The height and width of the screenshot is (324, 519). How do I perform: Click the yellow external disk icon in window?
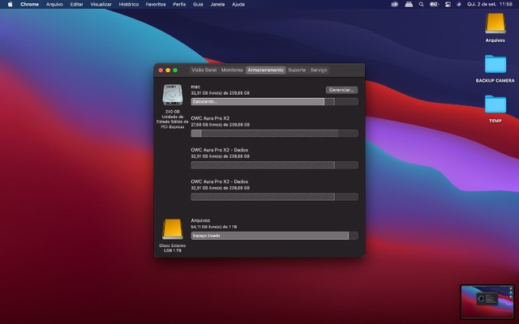(173, 228)
